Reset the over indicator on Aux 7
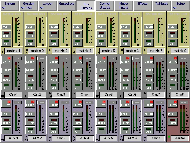The width and height of the screenshot is (190, 143). (160, 102)
